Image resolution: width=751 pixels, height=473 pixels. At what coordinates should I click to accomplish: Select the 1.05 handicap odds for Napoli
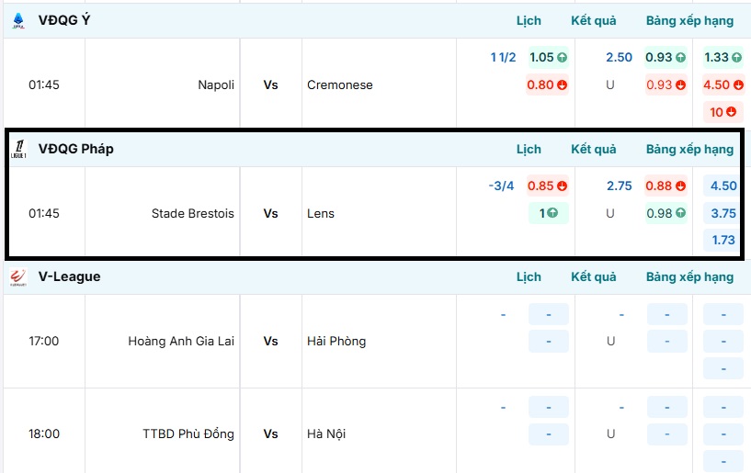click(548, 57)
